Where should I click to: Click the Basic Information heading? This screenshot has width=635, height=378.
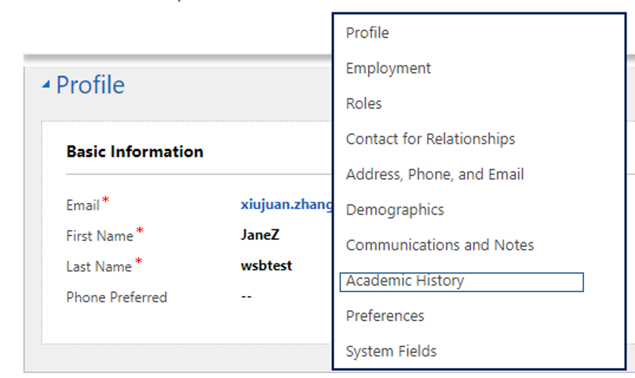pyautogui.click(x=135, y=152)
